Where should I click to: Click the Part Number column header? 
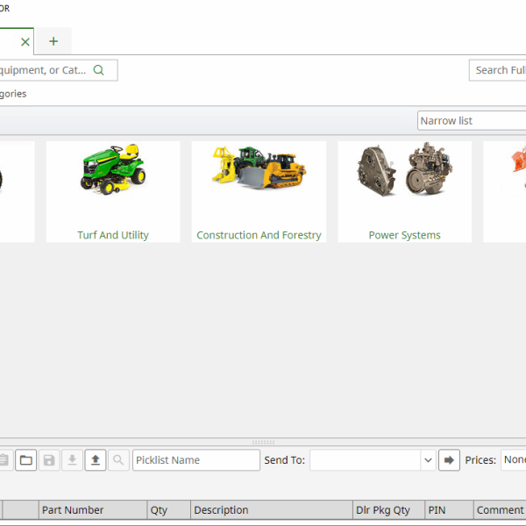click(x=93, y=510)
